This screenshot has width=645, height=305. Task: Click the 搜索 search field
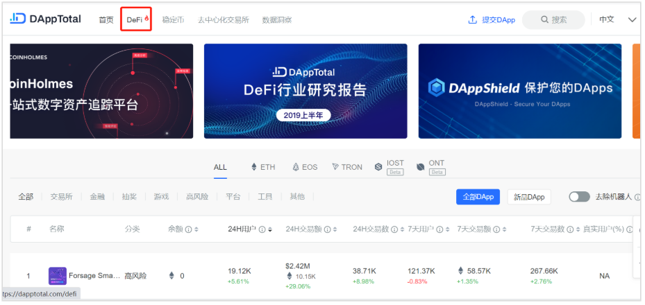[x=553, y=19]
